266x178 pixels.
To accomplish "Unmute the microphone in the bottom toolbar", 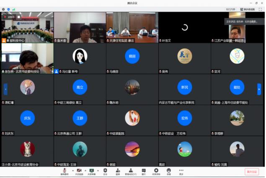I will (x=65, y=172).
